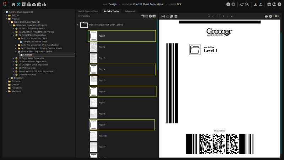Switch to the Batch Process Step tab
The width and height of the screenshot is (284, 160).
(x=88, y=11)
